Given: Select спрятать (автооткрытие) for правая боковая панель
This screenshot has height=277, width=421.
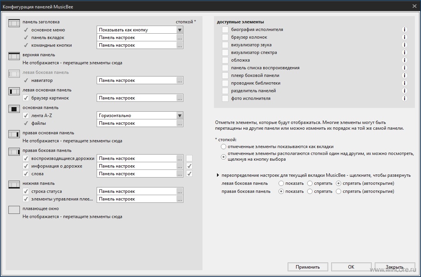Looking at the screenshot, I should [x=338, y=191].
